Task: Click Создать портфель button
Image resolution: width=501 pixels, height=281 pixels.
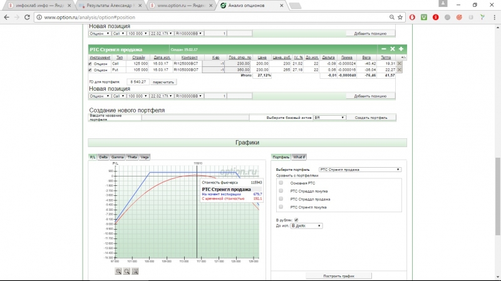Action: (371, 118)
